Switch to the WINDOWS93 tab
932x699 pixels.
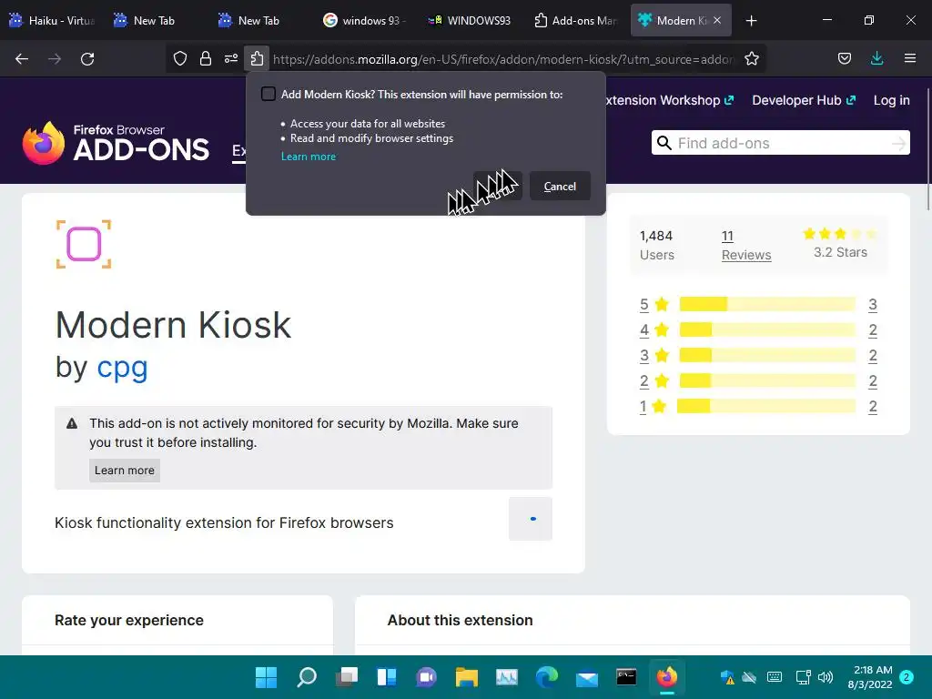point(469,20)
